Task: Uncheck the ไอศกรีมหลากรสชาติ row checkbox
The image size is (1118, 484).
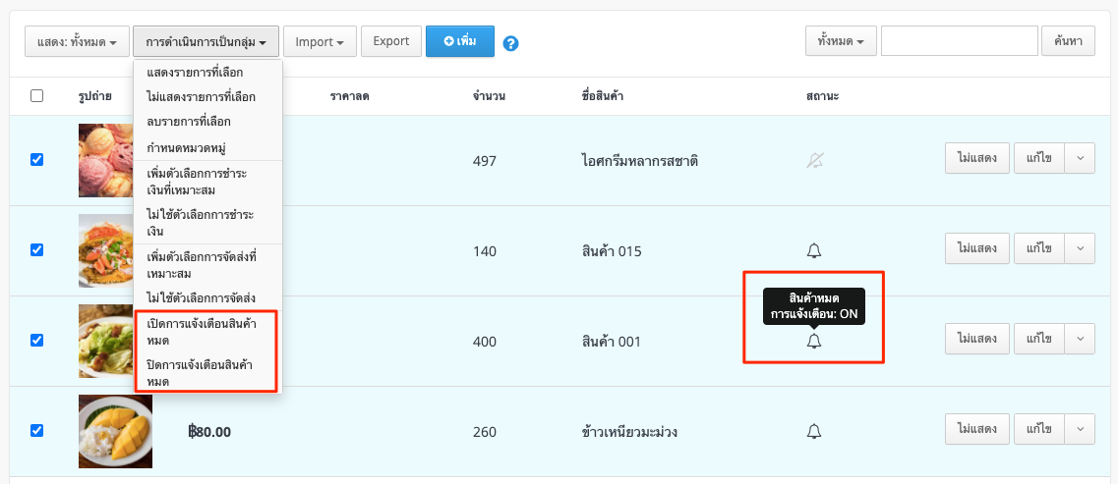Action: coord(37,160)
